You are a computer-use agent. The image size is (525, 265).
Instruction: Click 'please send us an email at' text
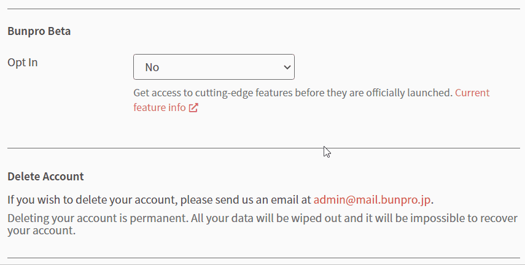(x=246, y=200)
